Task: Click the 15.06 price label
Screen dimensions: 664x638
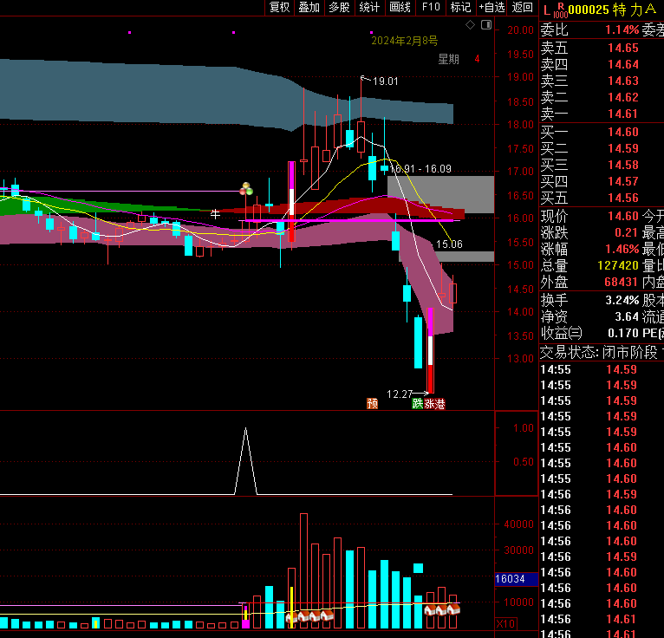Action: pyautogui.click(x=449, y=244)
